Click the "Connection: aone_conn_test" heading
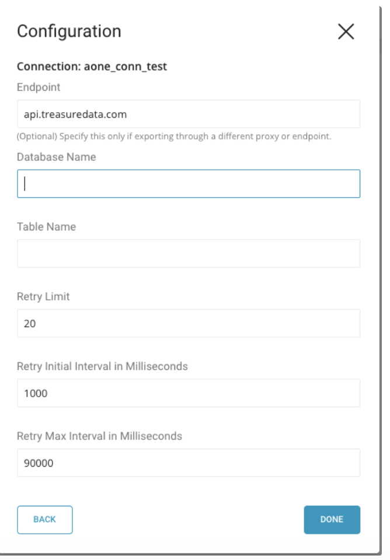Viewport: 390px width, 560px height. click(92, 66)
